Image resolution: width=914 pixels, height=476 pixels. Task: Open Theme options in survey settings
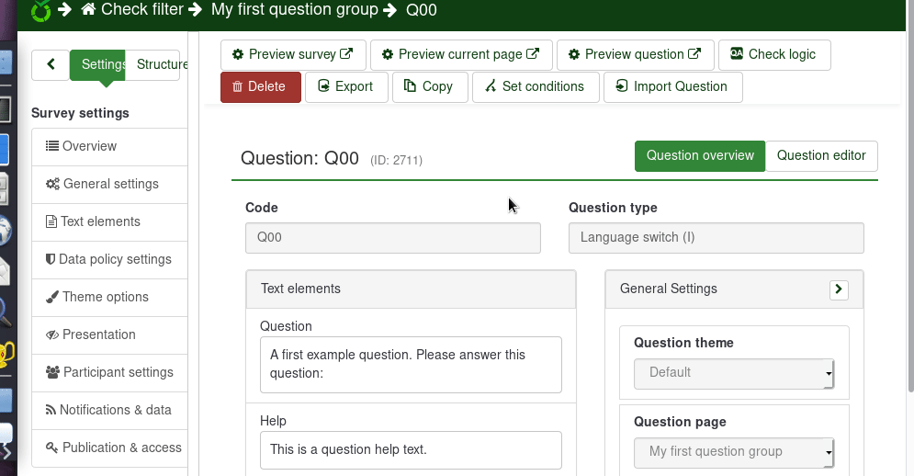(x=105, y=297)
